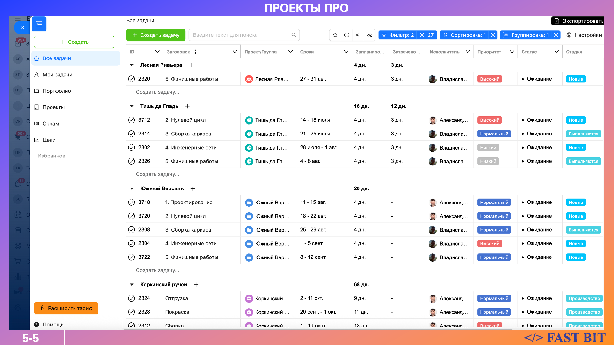Collapse the Тишь да Гладь group
The height and width of the screenshot is (345, 614).
[132, 106]
